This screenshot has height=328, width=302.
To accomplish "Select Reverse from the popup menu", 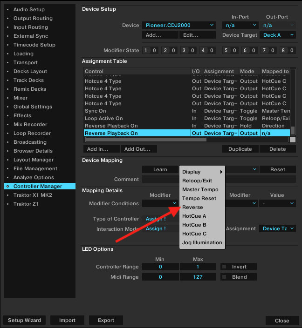I will tap(192, 208).
